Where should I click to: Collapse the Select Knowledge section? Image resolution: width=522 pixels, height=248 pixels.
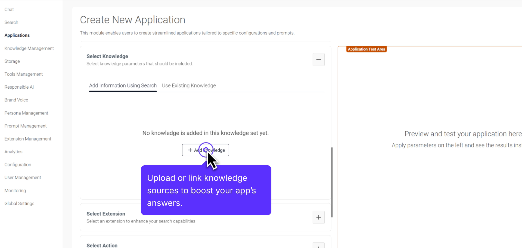coord(318,59)
